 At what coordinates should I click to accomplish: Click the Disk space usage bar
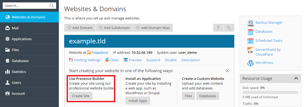(x=270, y=92)
